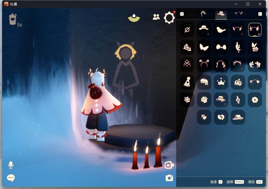Image resolution: width=268 pixels, height=189 pixels.
Task: Equip the arrow-through-head headband
Action: 255,82
